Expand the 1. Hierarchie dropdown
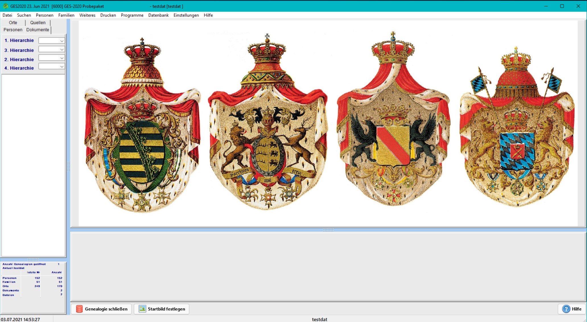 (62, 41)
